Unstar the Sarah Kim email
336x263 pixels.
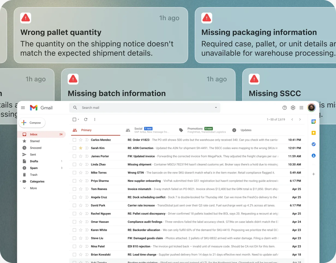[x=80, y=148]
